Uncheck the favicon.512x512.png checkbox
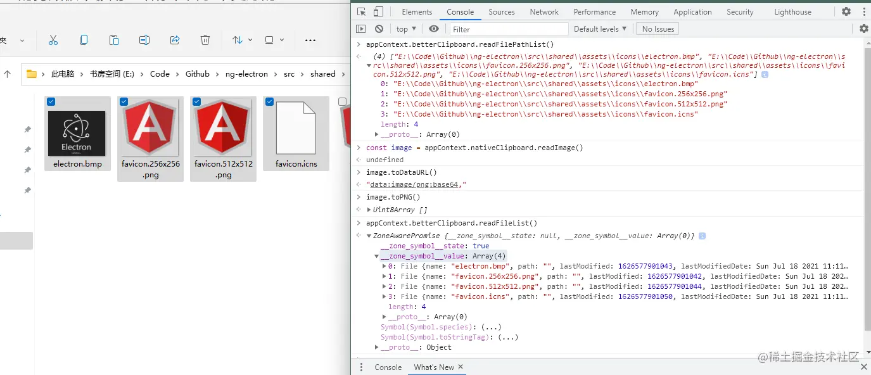This screenshot has height=375, width=871. click(x=196, y=101)
